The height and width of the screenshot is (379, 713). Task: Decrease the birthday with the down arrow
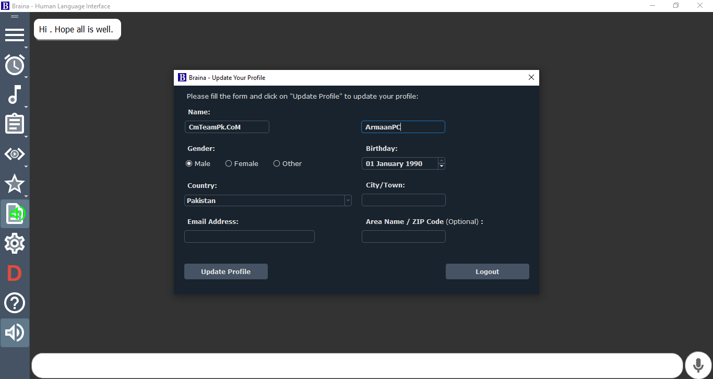(x=442, y=166)
